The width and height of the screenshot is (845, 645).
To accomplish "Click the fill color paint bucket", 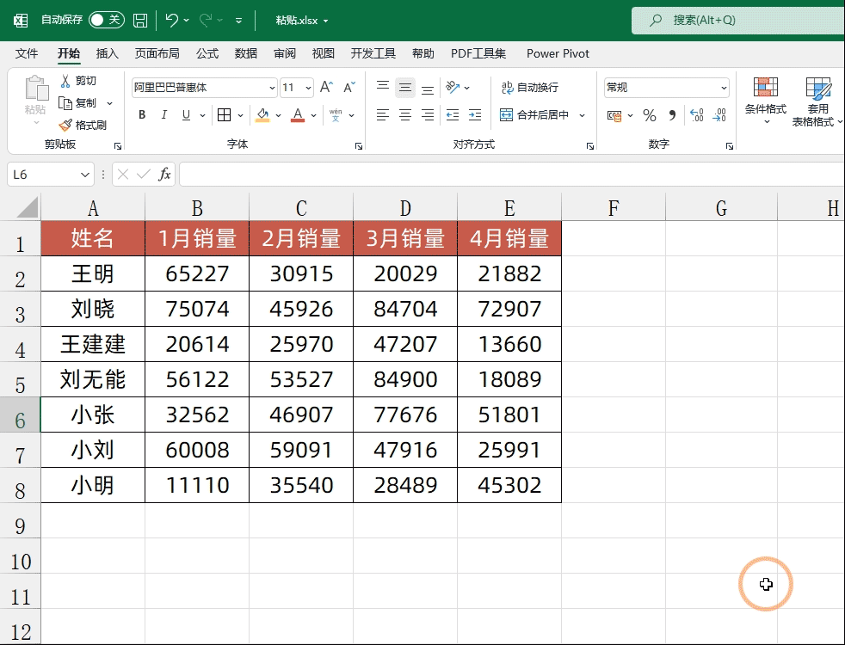I will point(262,115).
